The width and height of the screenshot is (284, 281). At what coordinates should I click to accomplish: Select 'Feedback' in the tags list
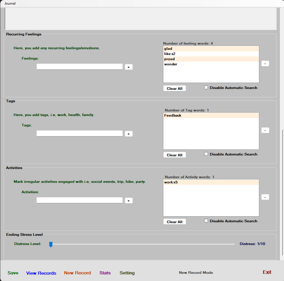coord(211,115)
